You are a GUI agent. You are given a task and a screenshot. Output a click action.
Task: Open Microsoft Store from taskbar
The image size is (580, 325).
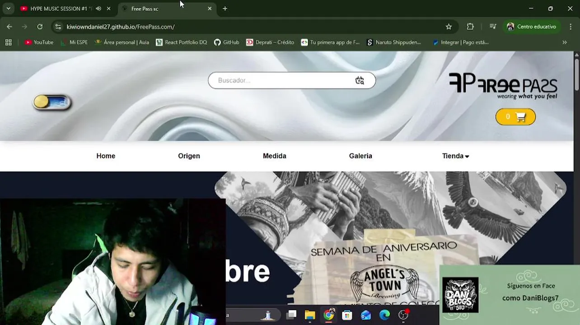(347, 315)
